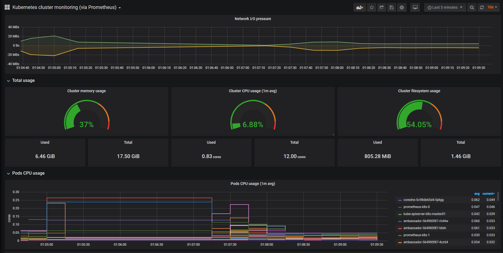Sort legend by avg column header
Viewport: 503px width, 253px height.
[x=477, y=194]
